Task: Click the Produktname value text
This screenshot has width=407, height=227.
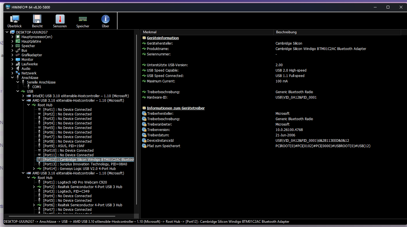Action: click(321, 49)
